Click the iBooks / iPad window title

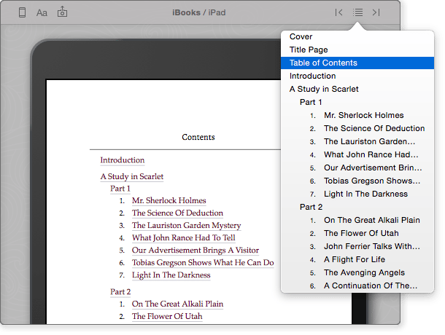[x=199, y=13]
